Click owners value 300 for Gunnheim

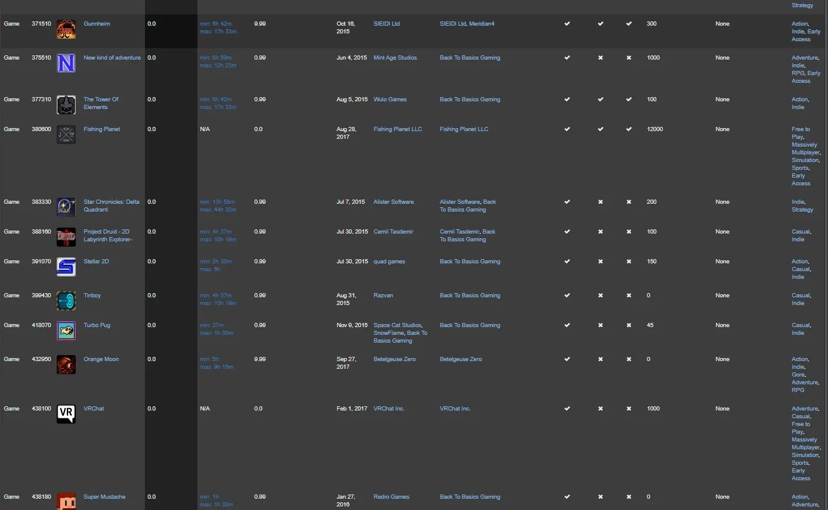pyautogui.click(x=651, y=24)
